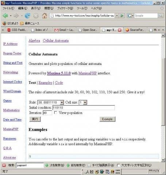Click the highlight all icon in find bar
Screen dimensions: 166x175
(x=89, y=165)
